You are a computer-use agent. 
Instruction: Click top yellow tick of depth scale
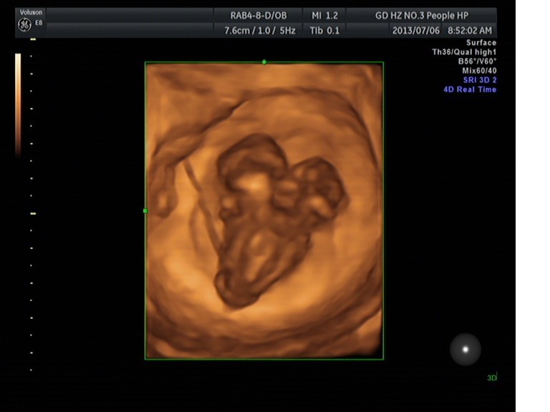[32, 39]
